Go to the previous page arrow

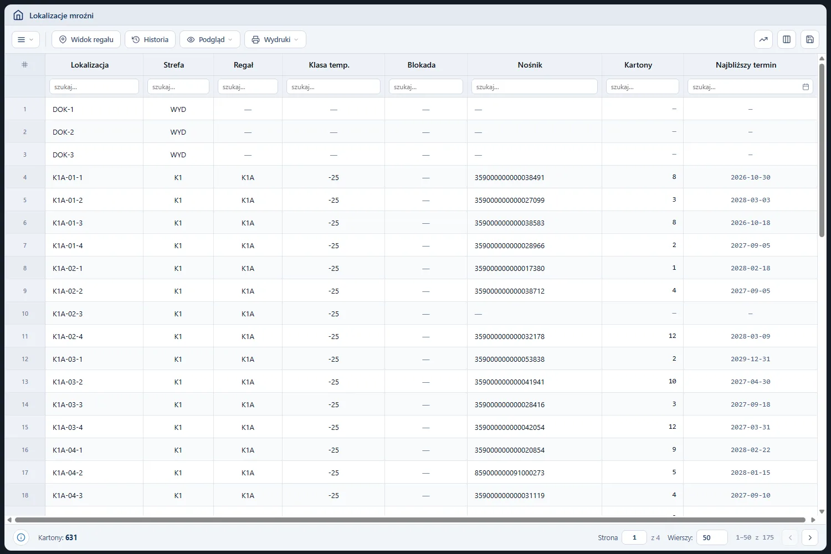tap(791, 537)
